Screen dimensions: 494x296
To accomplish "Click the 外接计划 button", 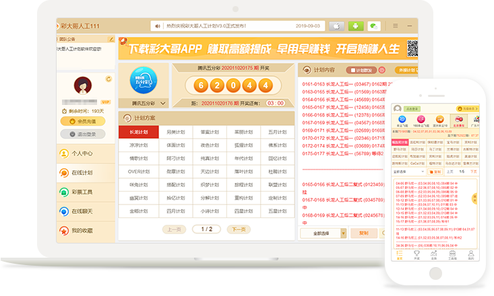I will [x=406, y=70].
